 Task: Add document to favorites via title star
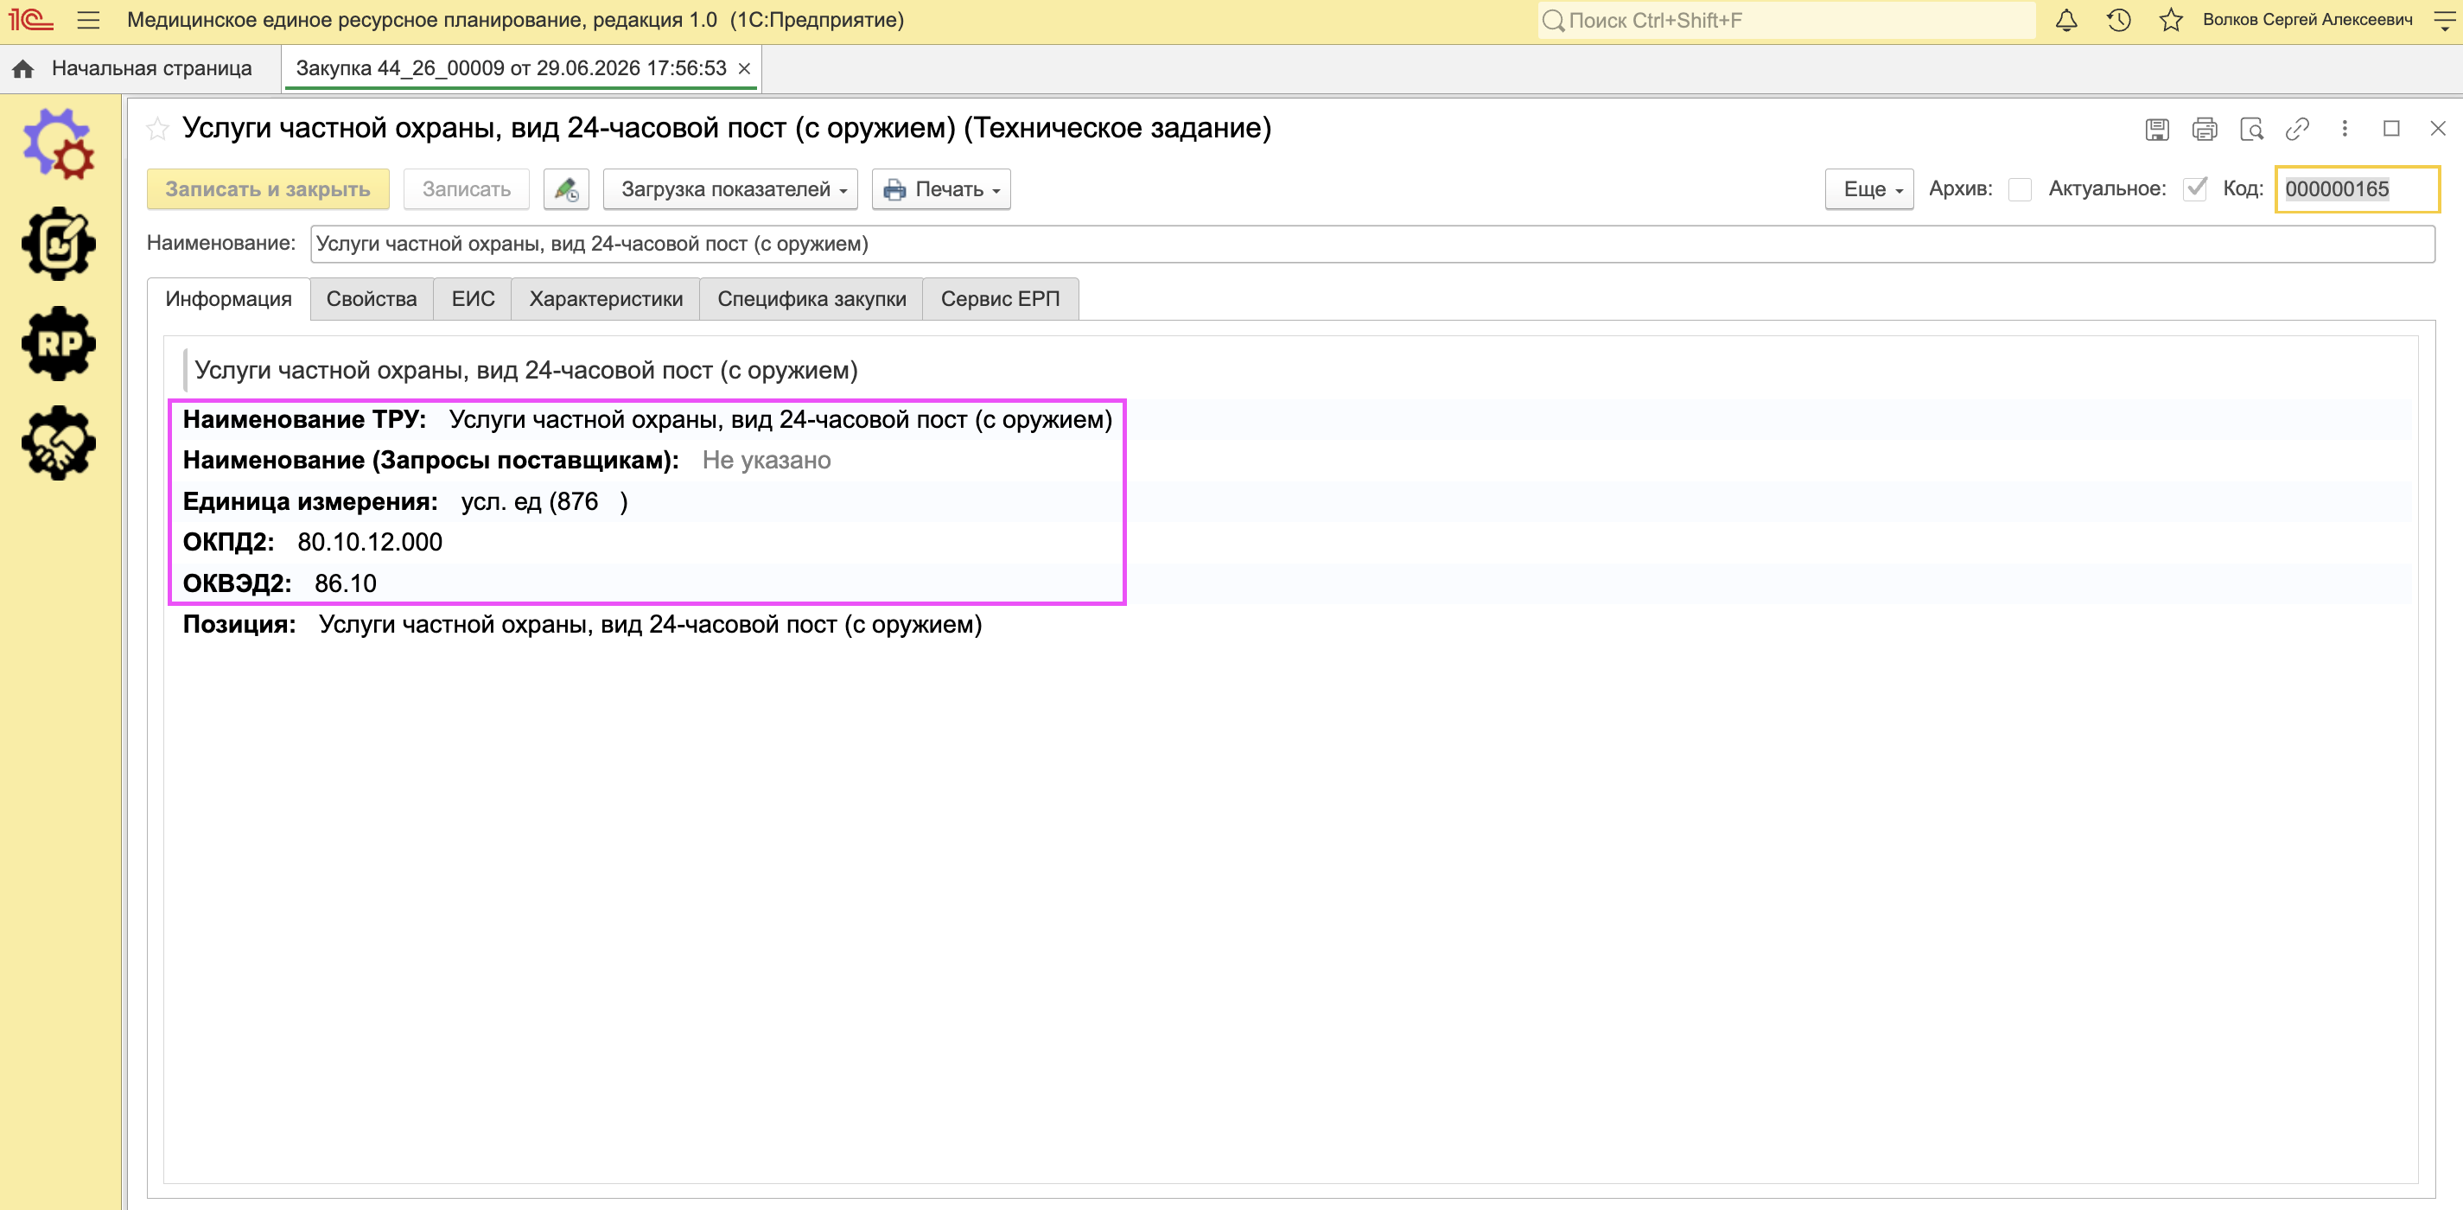click(x=158, y=128)
